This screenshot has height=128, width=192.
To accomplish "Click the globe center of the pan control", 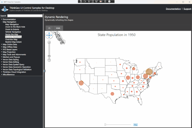I will click(49, 35).
